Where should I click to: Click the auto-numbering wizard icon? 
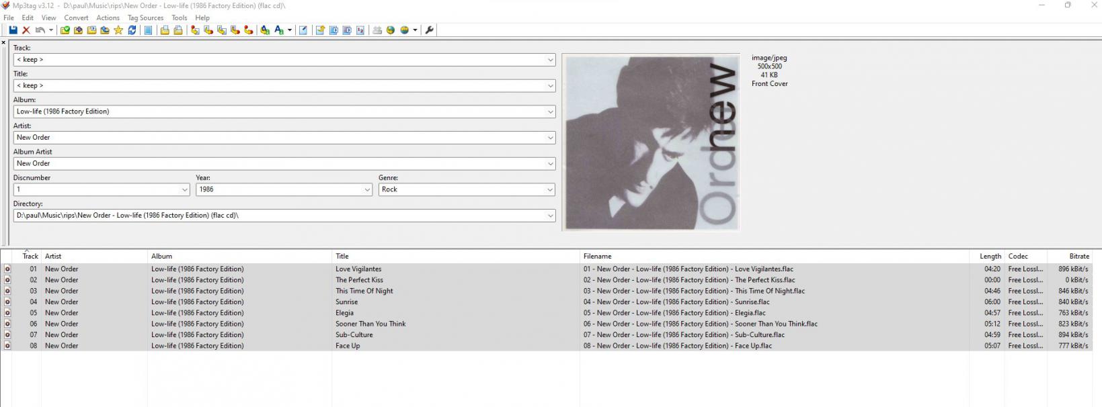360,30
